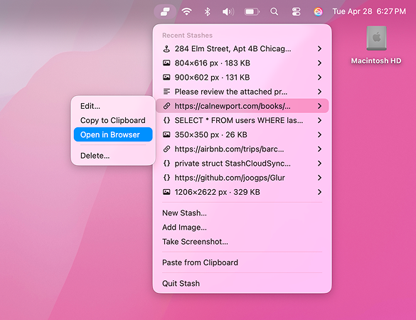Viewport: 416px width, 320px height.
Task: Click the Siri icon in menu bar
Action: point(318,11)
